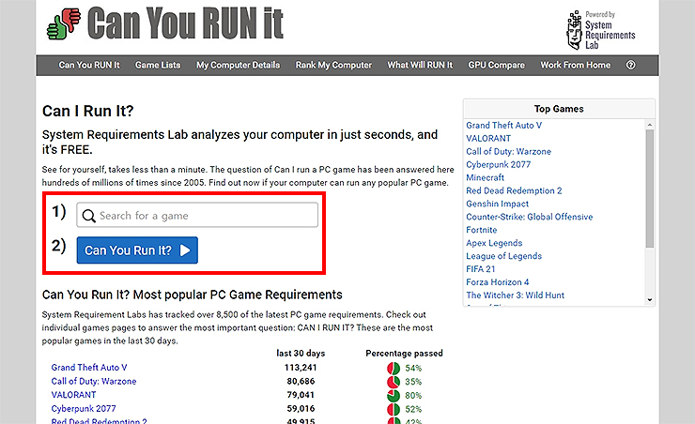695x424 pixels.
Task: Click the Top Games scrollbar thumb
Action: tap(650, 189)
